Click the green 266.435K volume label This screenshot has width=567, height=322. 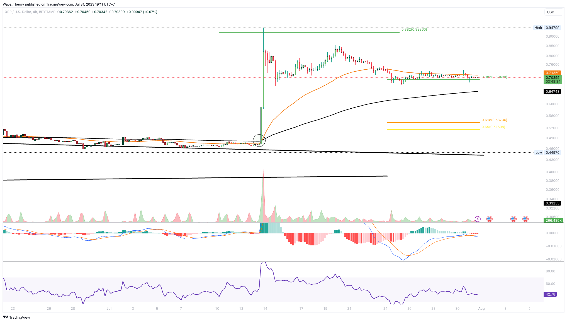553,220
